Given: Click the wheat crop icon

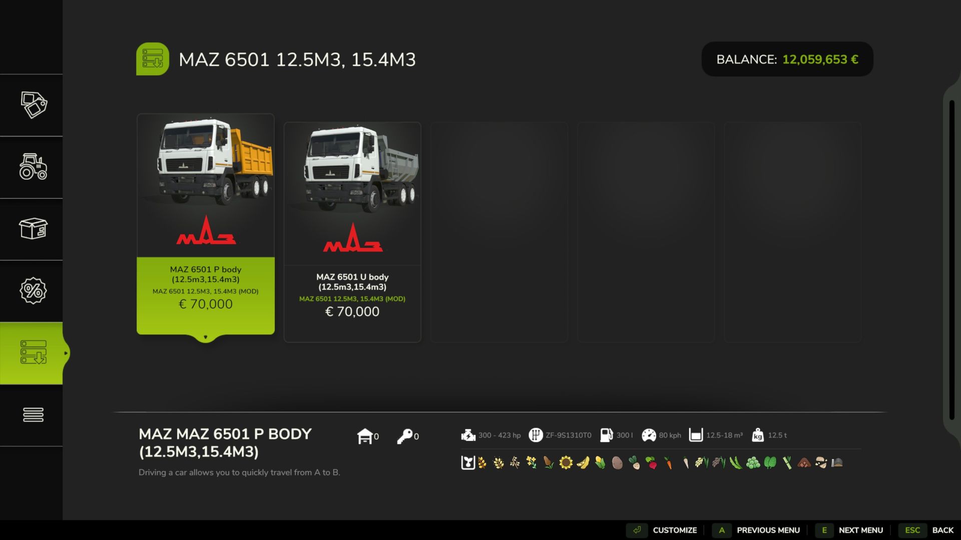Looking at the screenshot, I should tap(482, 462).
